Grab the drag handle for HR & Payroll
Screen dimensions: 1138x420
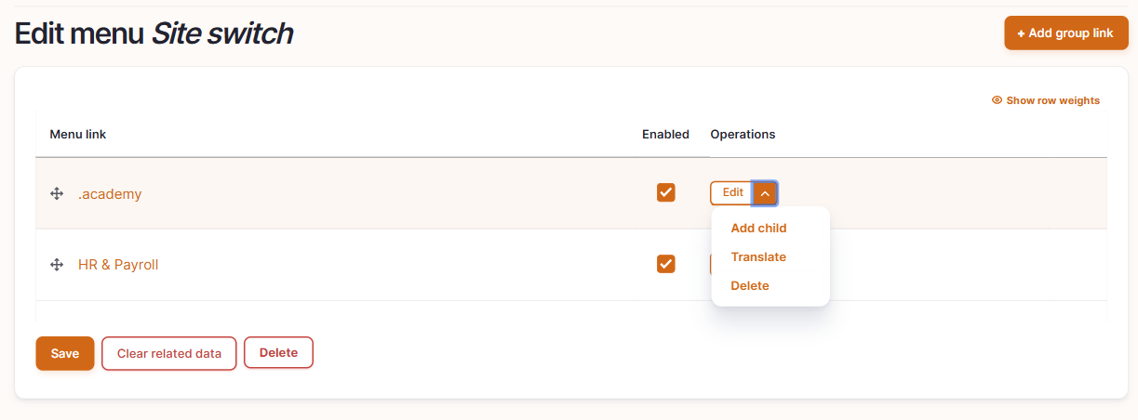tap(57, 265)
